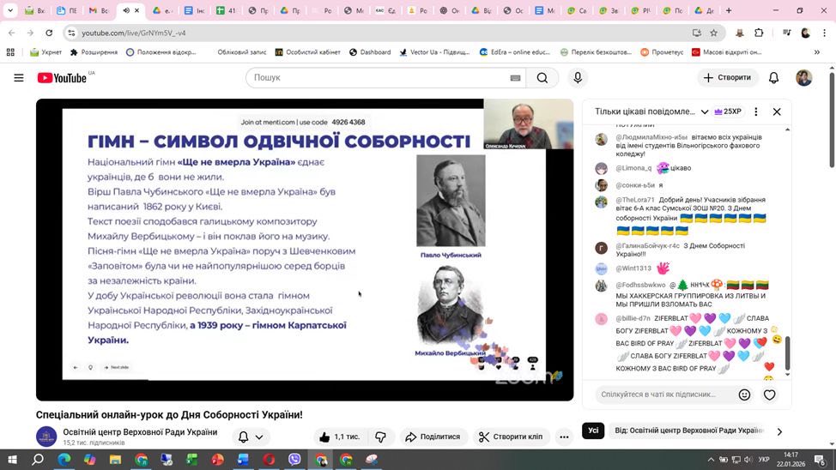Open File Explorer in taskbar
836x470 pixels.
[115, 460]
